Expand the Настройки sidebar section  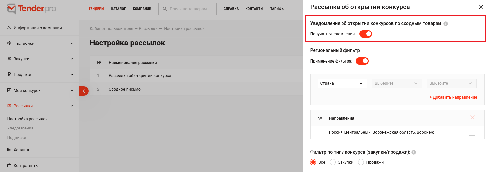40,43
